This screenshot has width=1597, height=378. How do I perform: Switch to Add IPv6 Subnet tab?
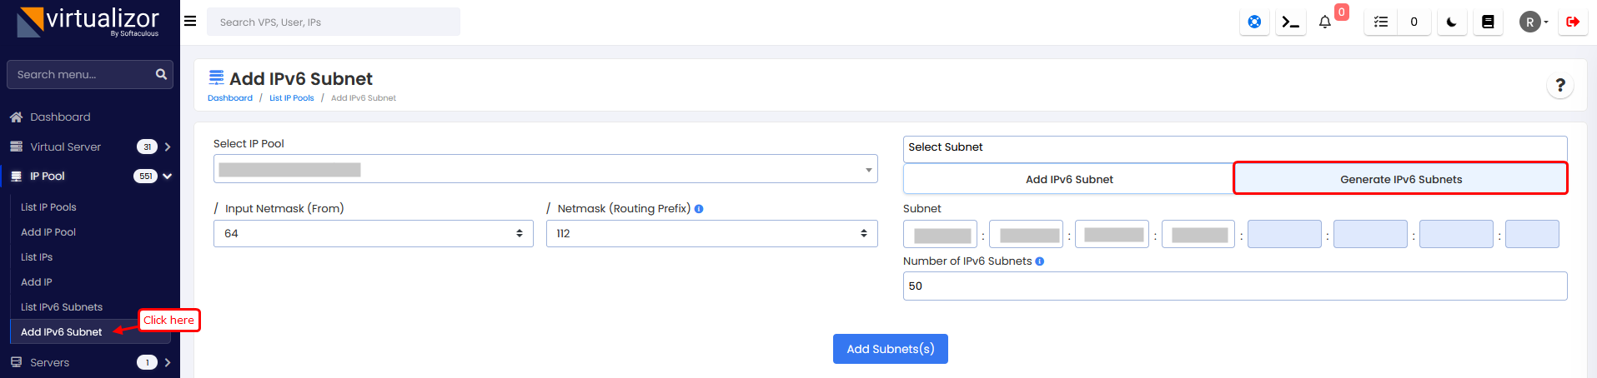pyautogui.click(x=1068, y=179)
